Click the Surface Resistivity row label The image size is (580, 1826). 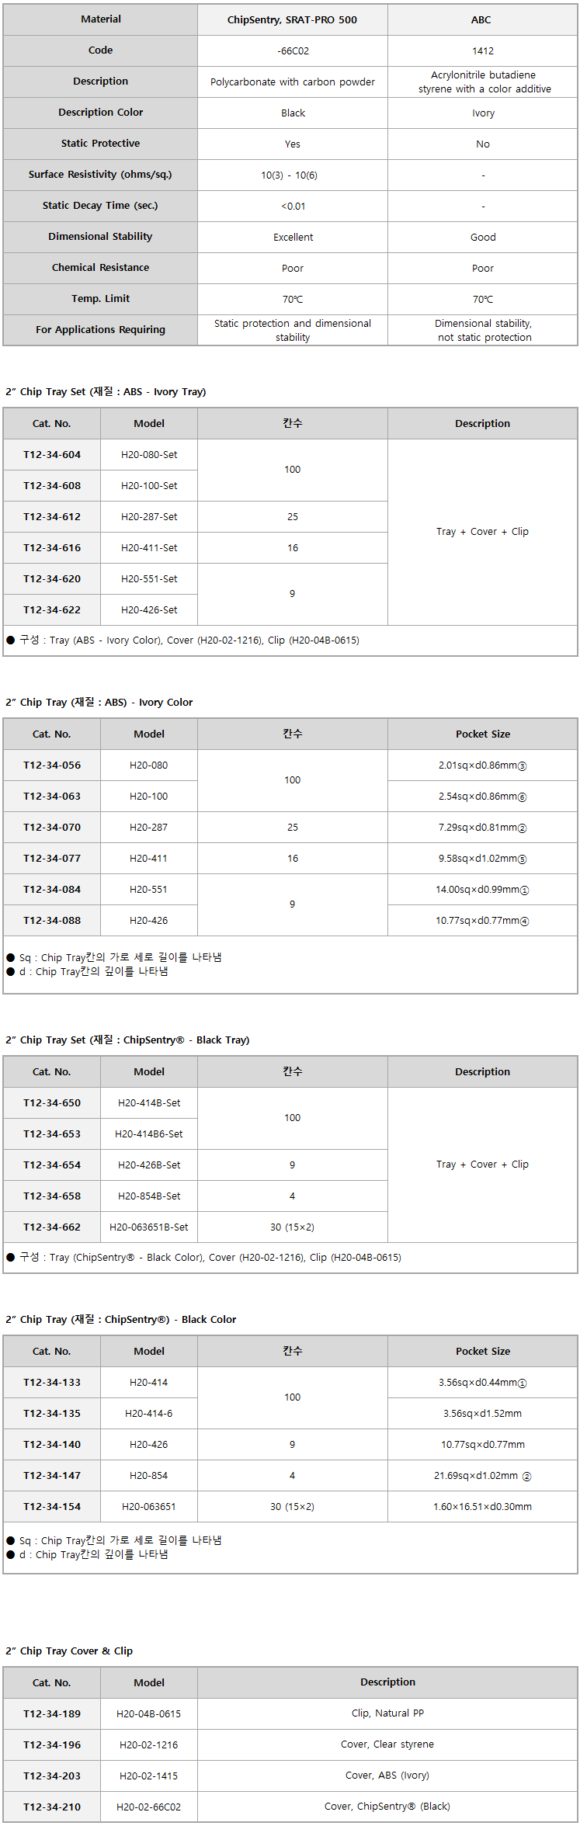[x=100, y=175]
